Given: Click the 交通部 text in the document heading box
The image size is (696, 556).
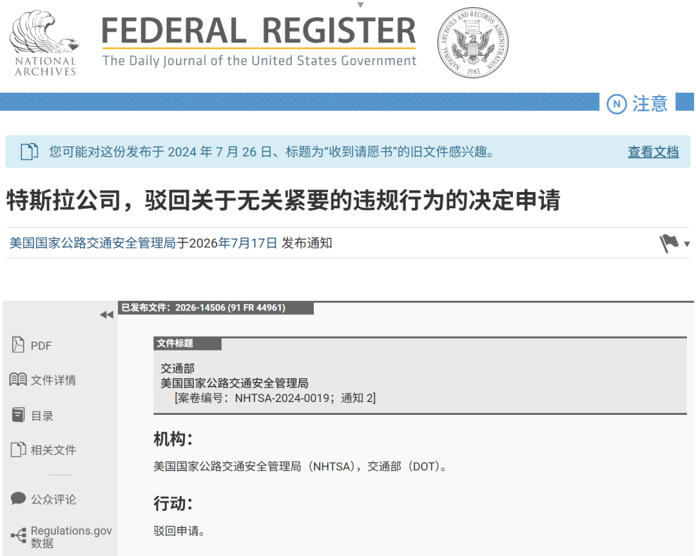Looking at the screenshot, I should pyautogui.click(x=178, y=369).
